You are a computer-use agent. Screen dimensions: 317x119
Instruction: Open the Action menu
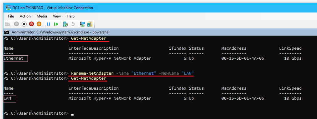pos(25,16)
